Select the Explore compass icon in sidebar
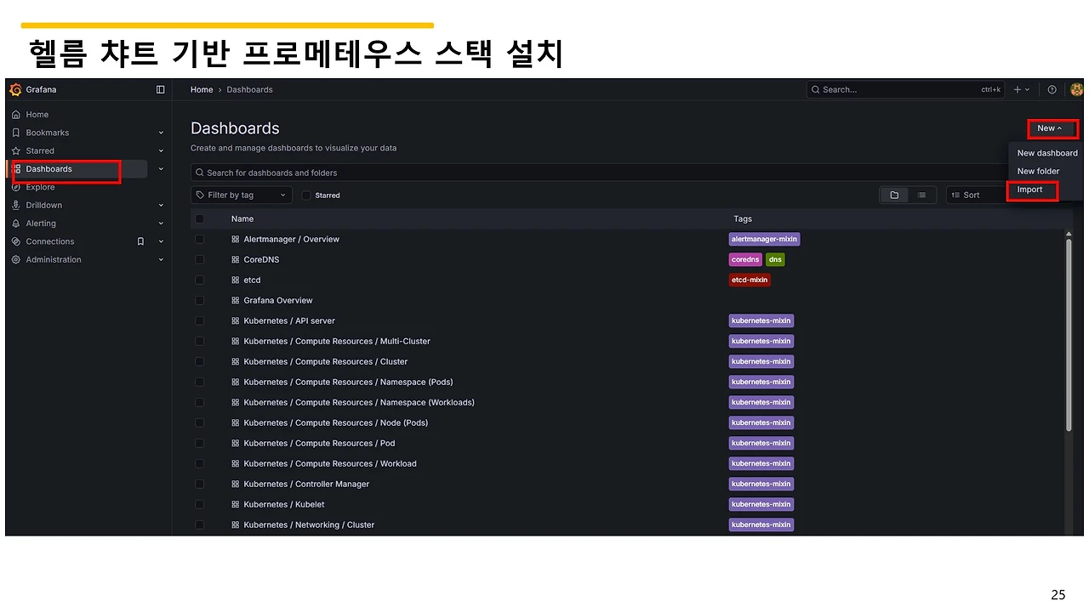1089x612 pixels. (16, 187)
